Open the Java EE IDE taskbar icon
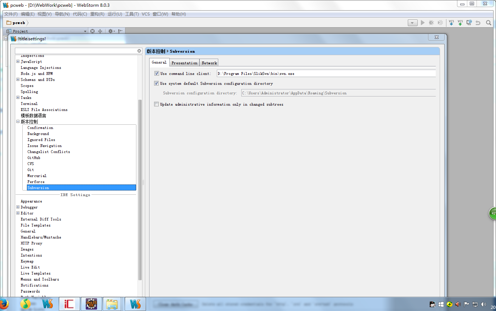 coord(91,304)
